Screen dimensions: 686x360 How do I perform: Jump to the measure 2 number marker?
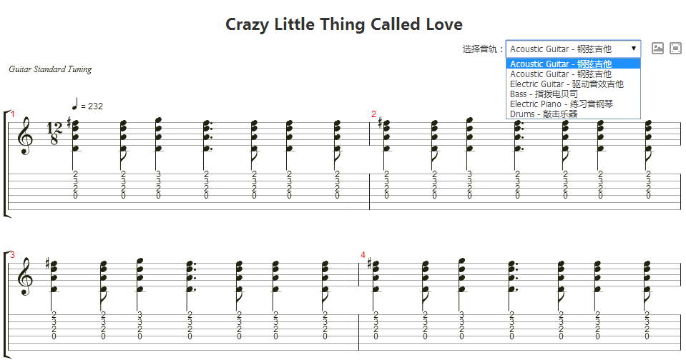click(373, 114)
